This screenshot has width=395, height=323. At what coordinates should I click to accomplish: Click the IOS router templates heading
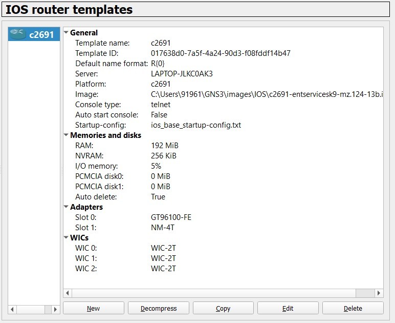tap(69, 10)
